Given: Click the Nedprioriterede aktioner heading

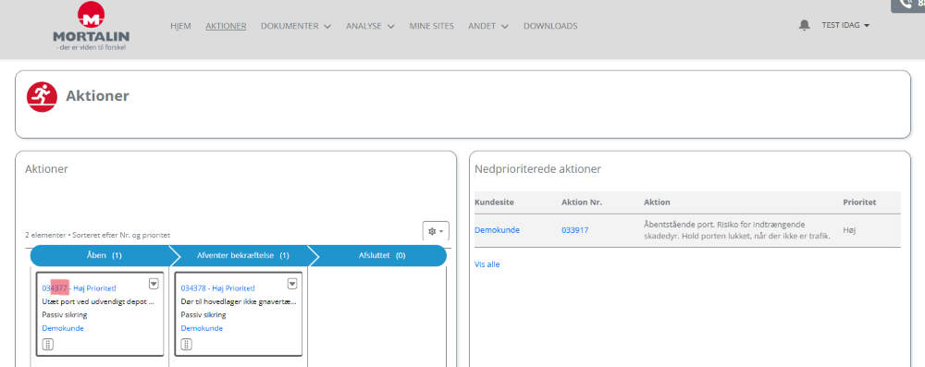Looking at the screenshot, I should click(x=537, y=169).
